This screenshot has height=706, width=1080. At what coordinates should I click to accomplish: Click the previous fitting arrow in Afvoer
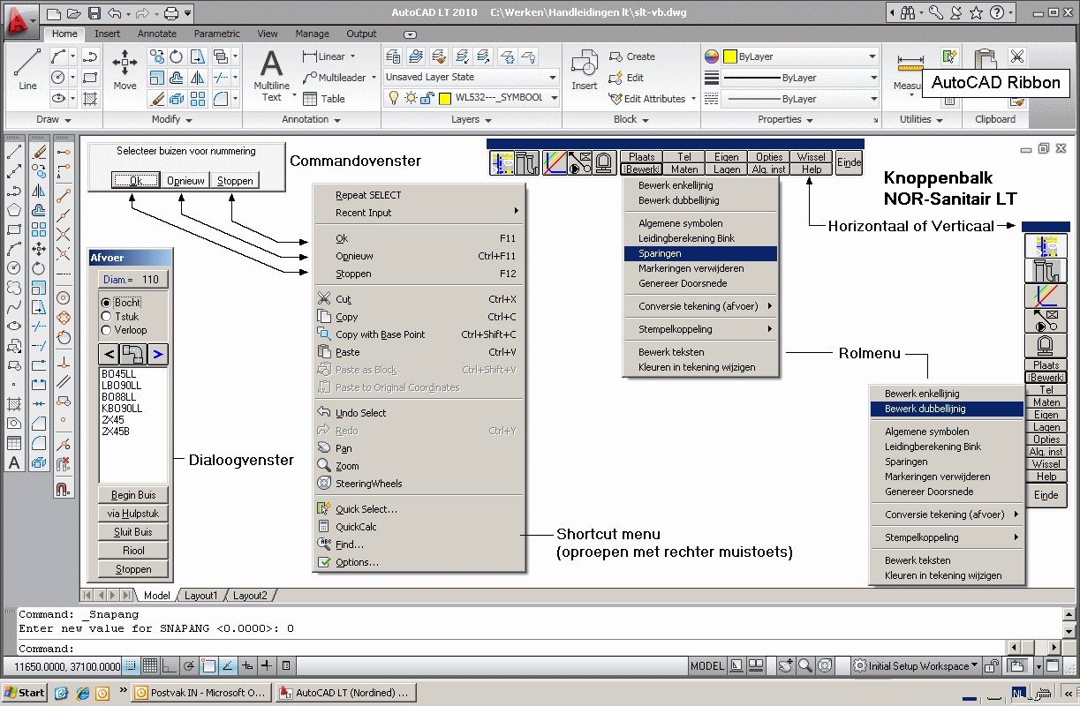108,355
